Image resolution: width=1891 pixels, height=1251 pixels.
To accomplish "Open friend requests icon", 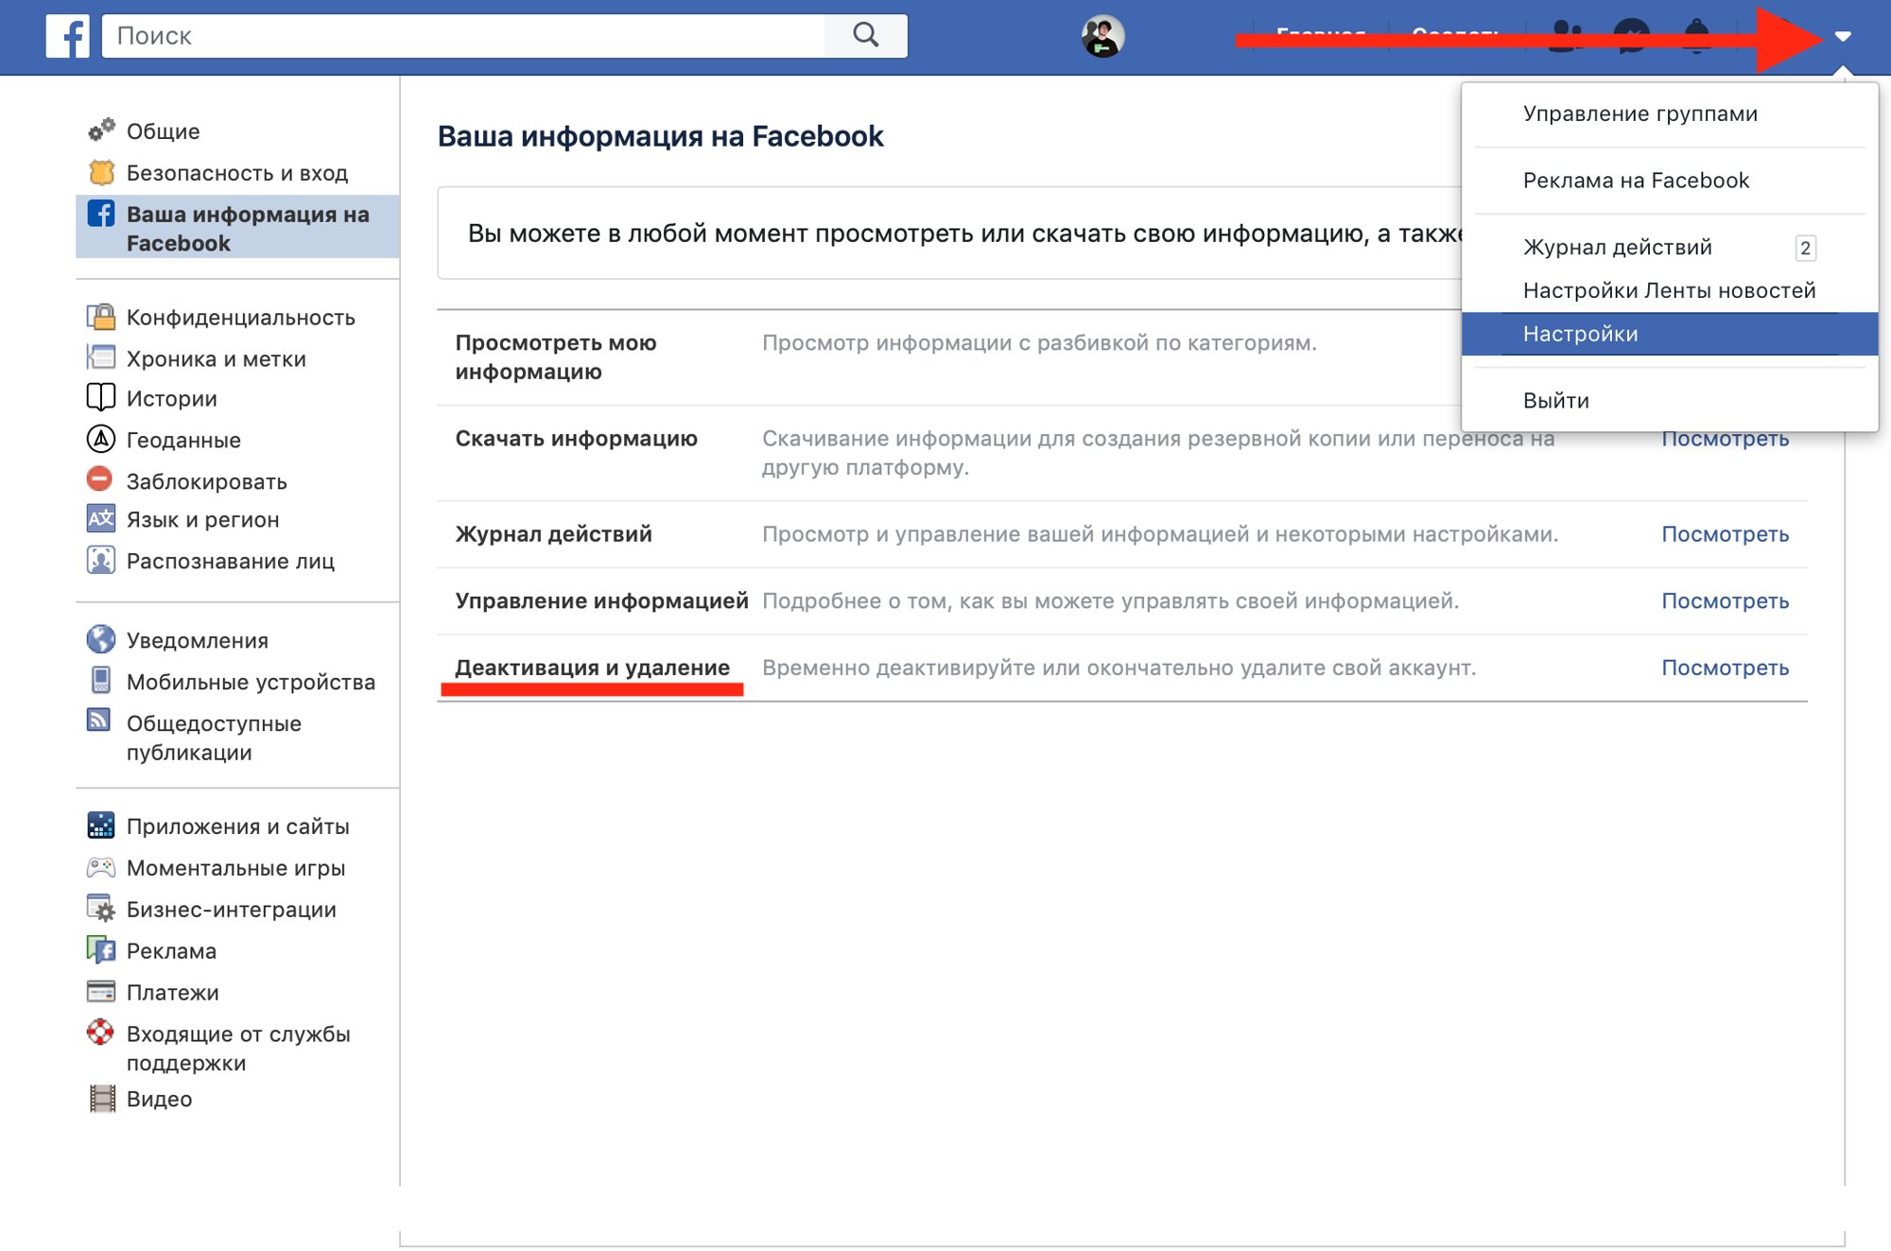I will (x=1566, y=36).
